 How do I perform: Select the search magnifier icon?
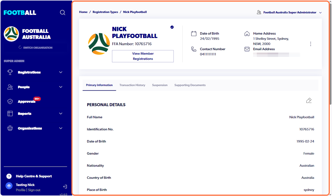[x=63, y=12]
